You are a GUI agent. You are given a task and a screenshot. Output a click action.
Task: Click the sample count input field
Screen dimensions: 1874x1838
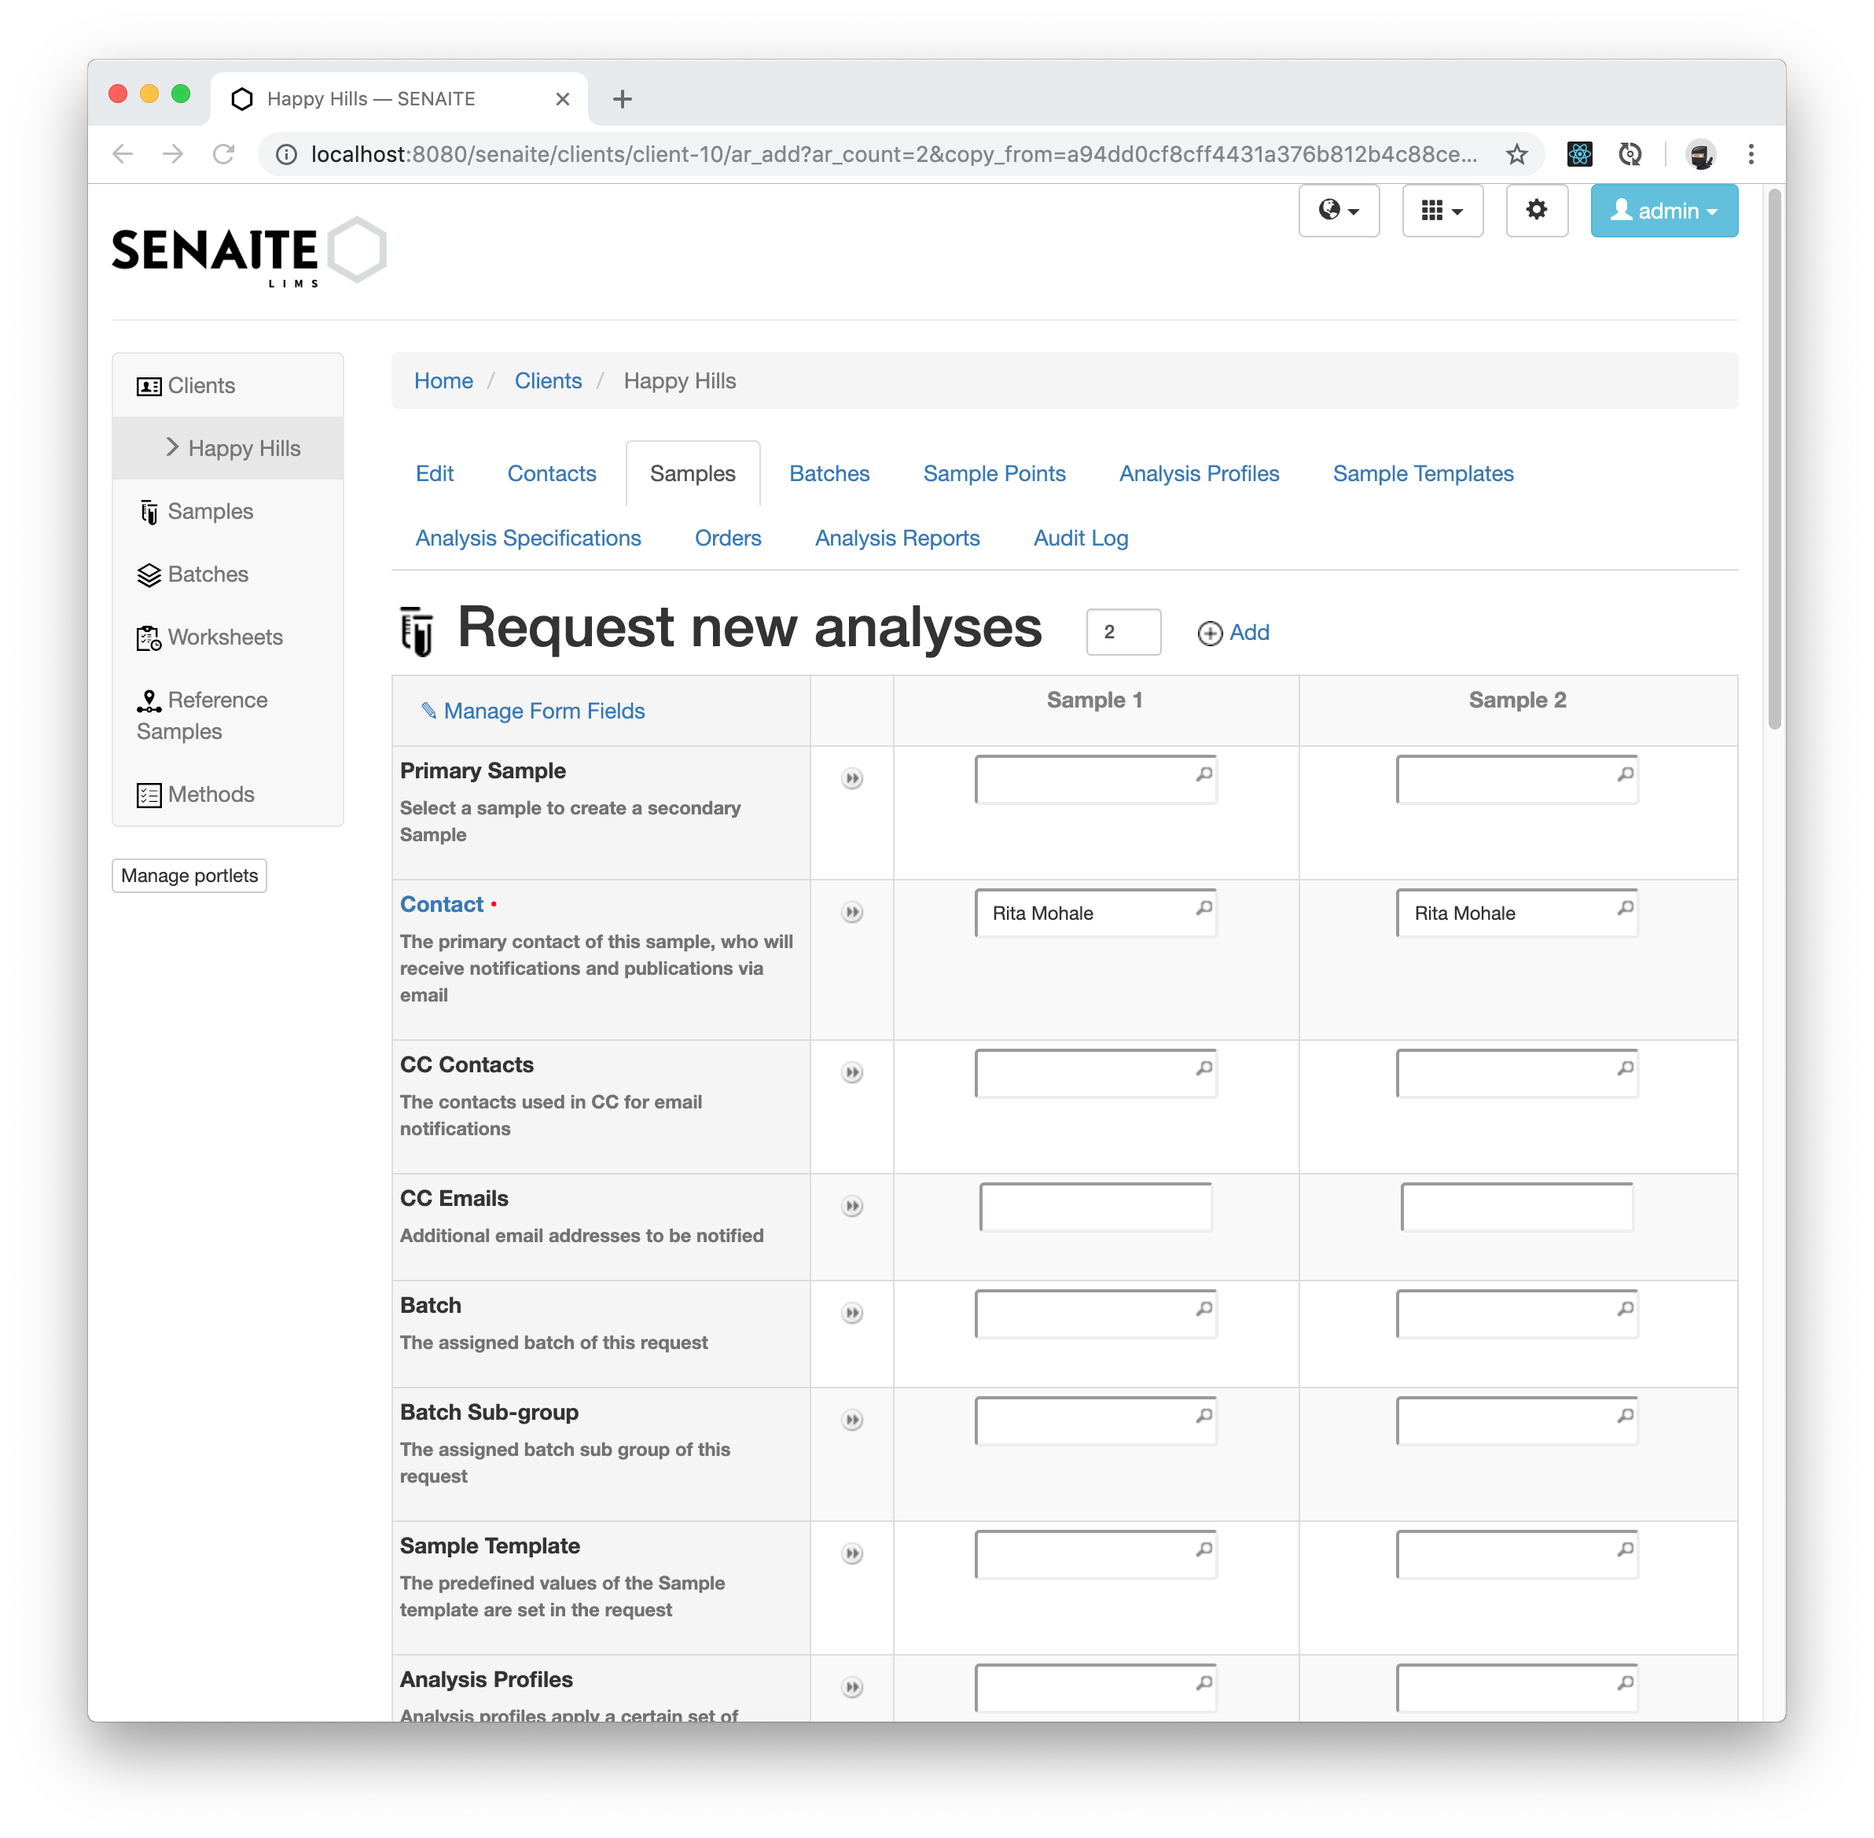1122,633
